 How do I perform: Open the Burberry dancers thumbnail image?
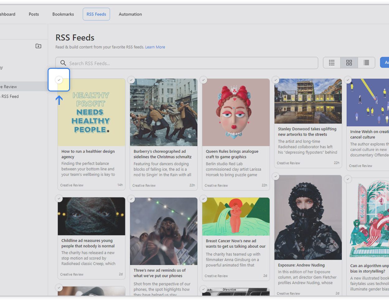(x=164, y=112)
